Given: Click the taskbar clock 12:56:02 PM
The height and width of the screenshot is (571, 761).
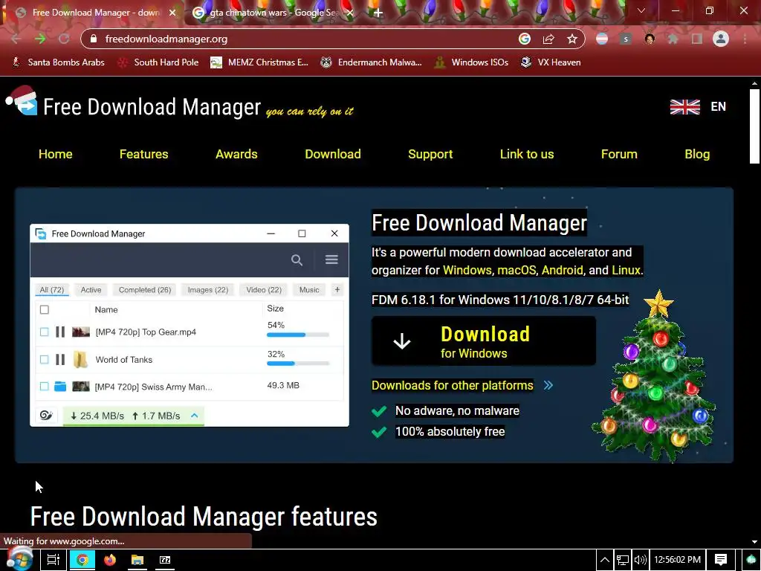Looking at the screenshot, I should 677,560.
